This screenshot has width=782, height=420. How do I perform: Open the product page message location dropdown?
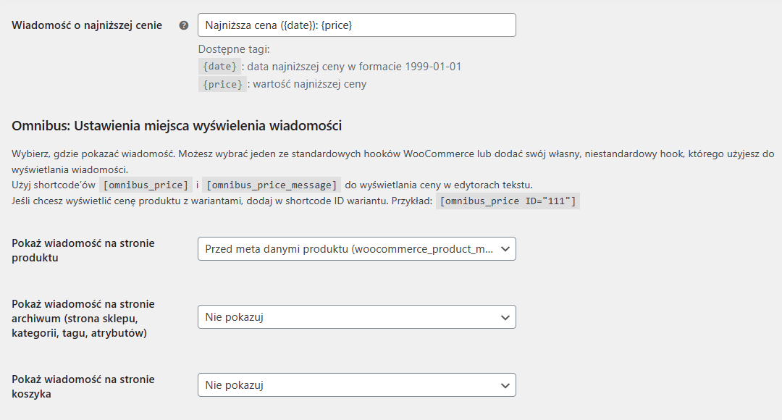(356, 249)
